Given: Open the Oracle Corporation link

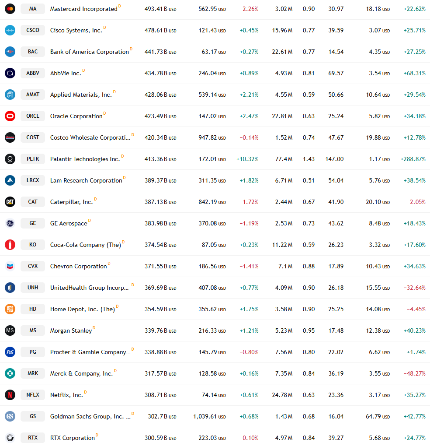Looking at the screenshot, I should pos(76,116).
